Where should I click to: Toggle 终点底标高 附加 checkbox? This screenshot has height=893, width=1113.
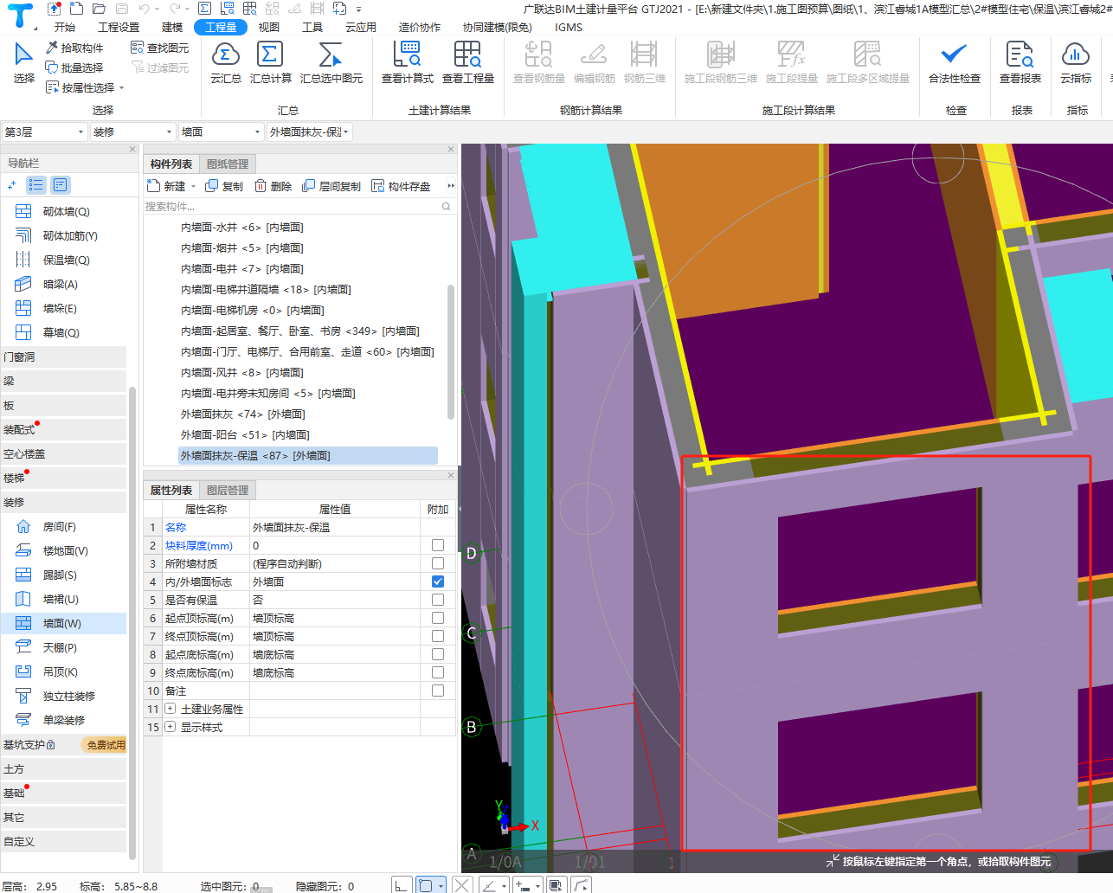(x=438, y=672)
